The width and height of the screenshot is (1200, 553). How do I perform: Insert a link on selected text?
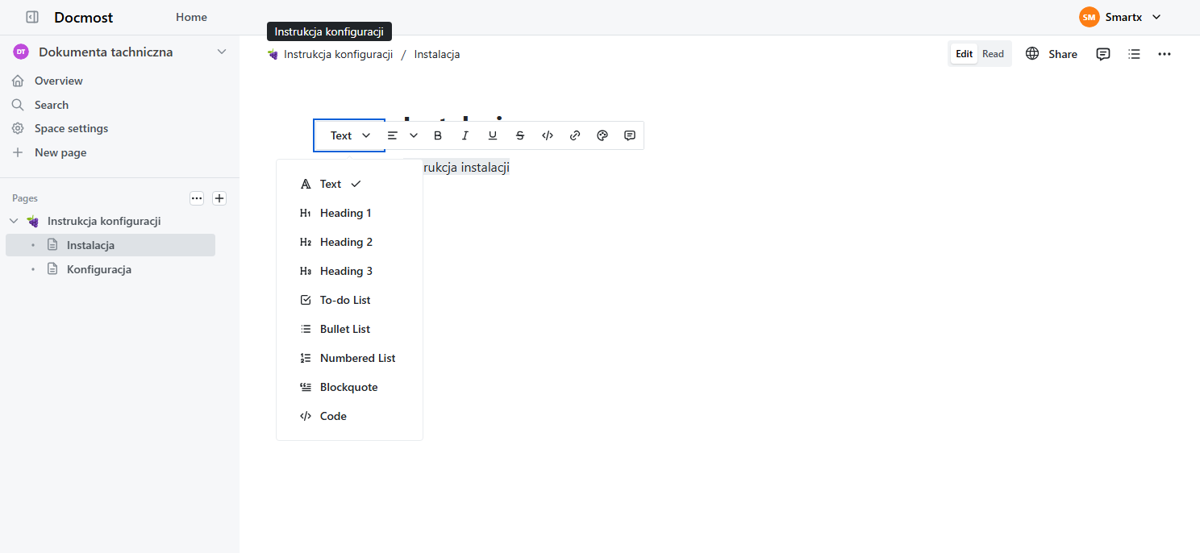575,135
